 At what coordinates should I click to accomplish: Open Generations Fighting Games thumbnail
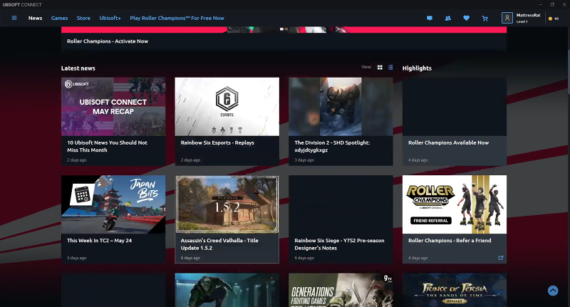coord(341,290)
